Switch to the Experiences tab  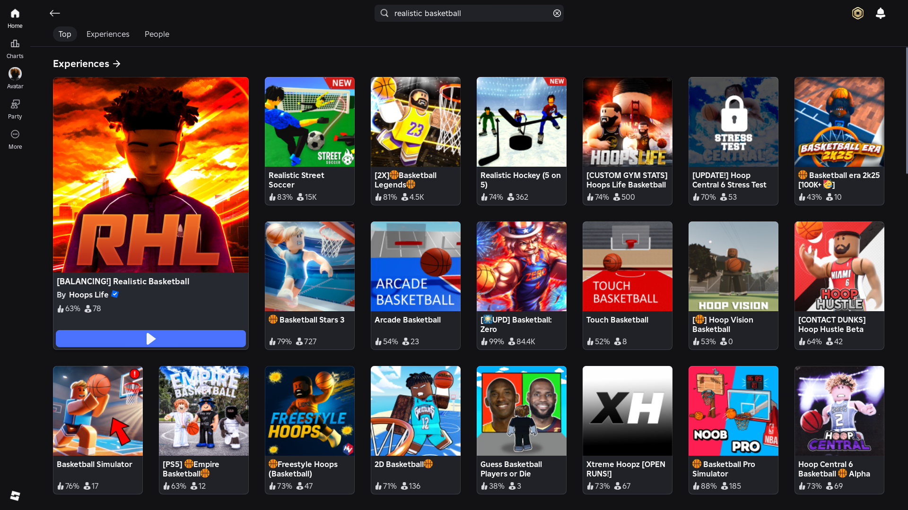[108, 34]
